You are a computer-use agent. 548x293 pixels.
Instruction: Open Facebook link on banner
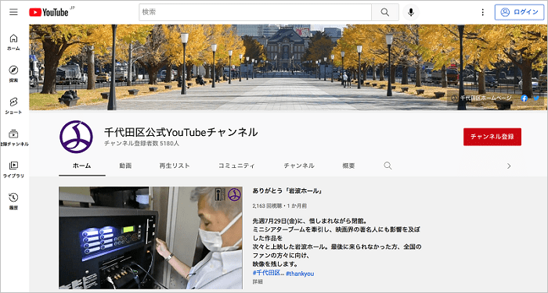525,98
